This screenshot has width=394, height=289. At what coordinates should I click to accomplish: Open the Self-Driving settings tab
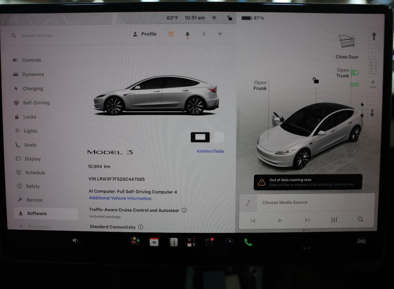[32, 103]
